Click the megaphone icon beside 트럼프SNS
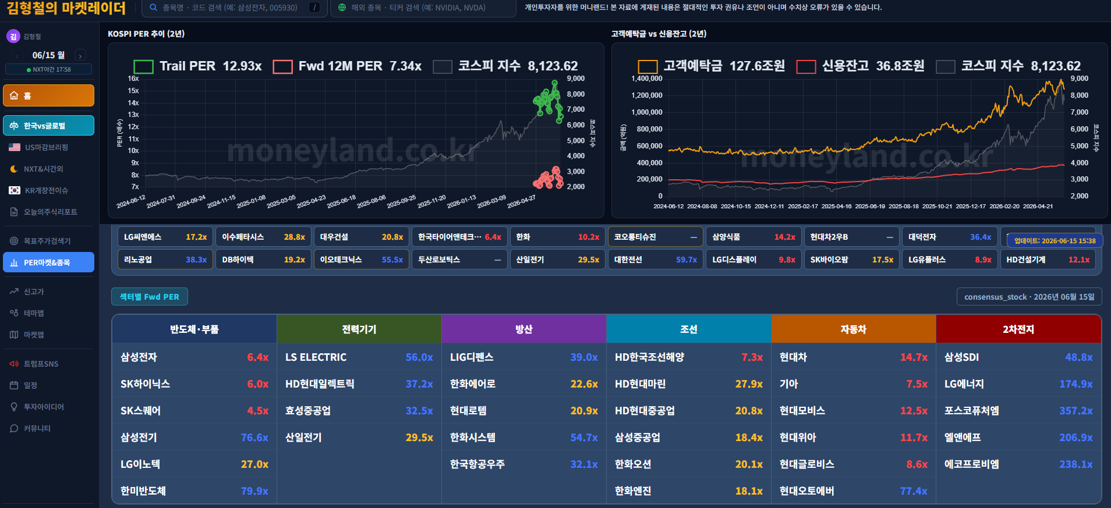Viewport: 1111px width, 508px height. 14,364
